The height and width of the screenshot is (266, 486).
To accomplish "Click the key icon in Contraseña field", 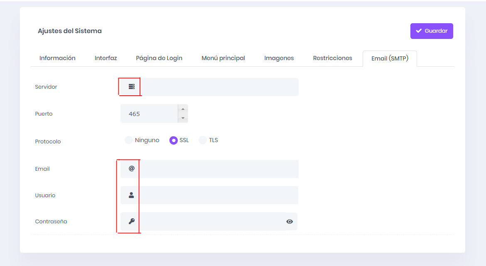I will click(x=132, y=221).
